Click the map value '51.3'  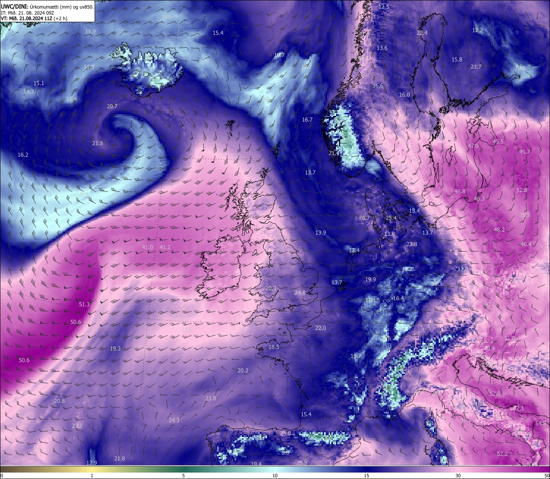(x=84, y=305)
